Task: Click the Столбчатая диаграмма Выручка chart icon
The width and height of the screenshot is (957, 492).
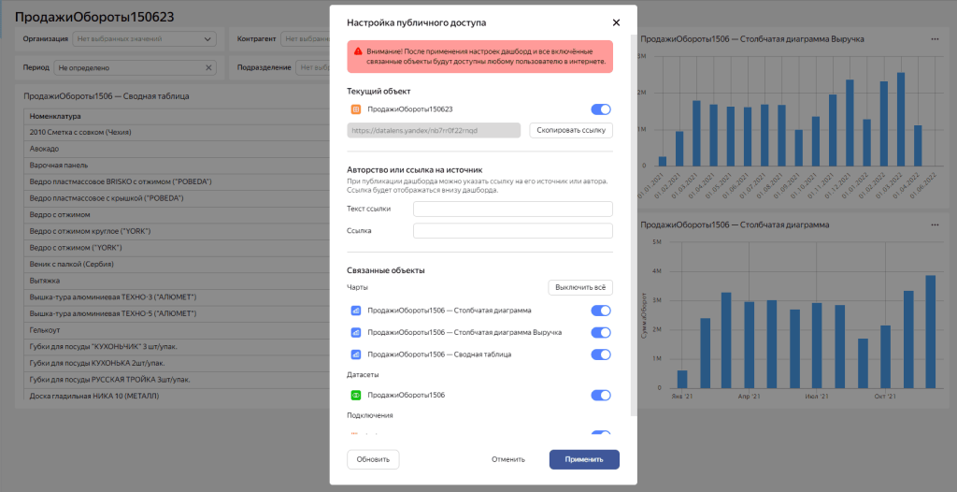Action: tap(355, 332)
